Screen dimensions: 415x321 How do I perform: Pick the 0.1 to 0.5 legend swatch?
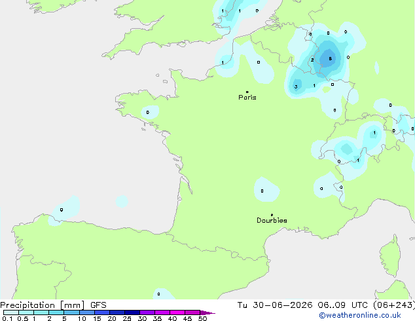11,312
